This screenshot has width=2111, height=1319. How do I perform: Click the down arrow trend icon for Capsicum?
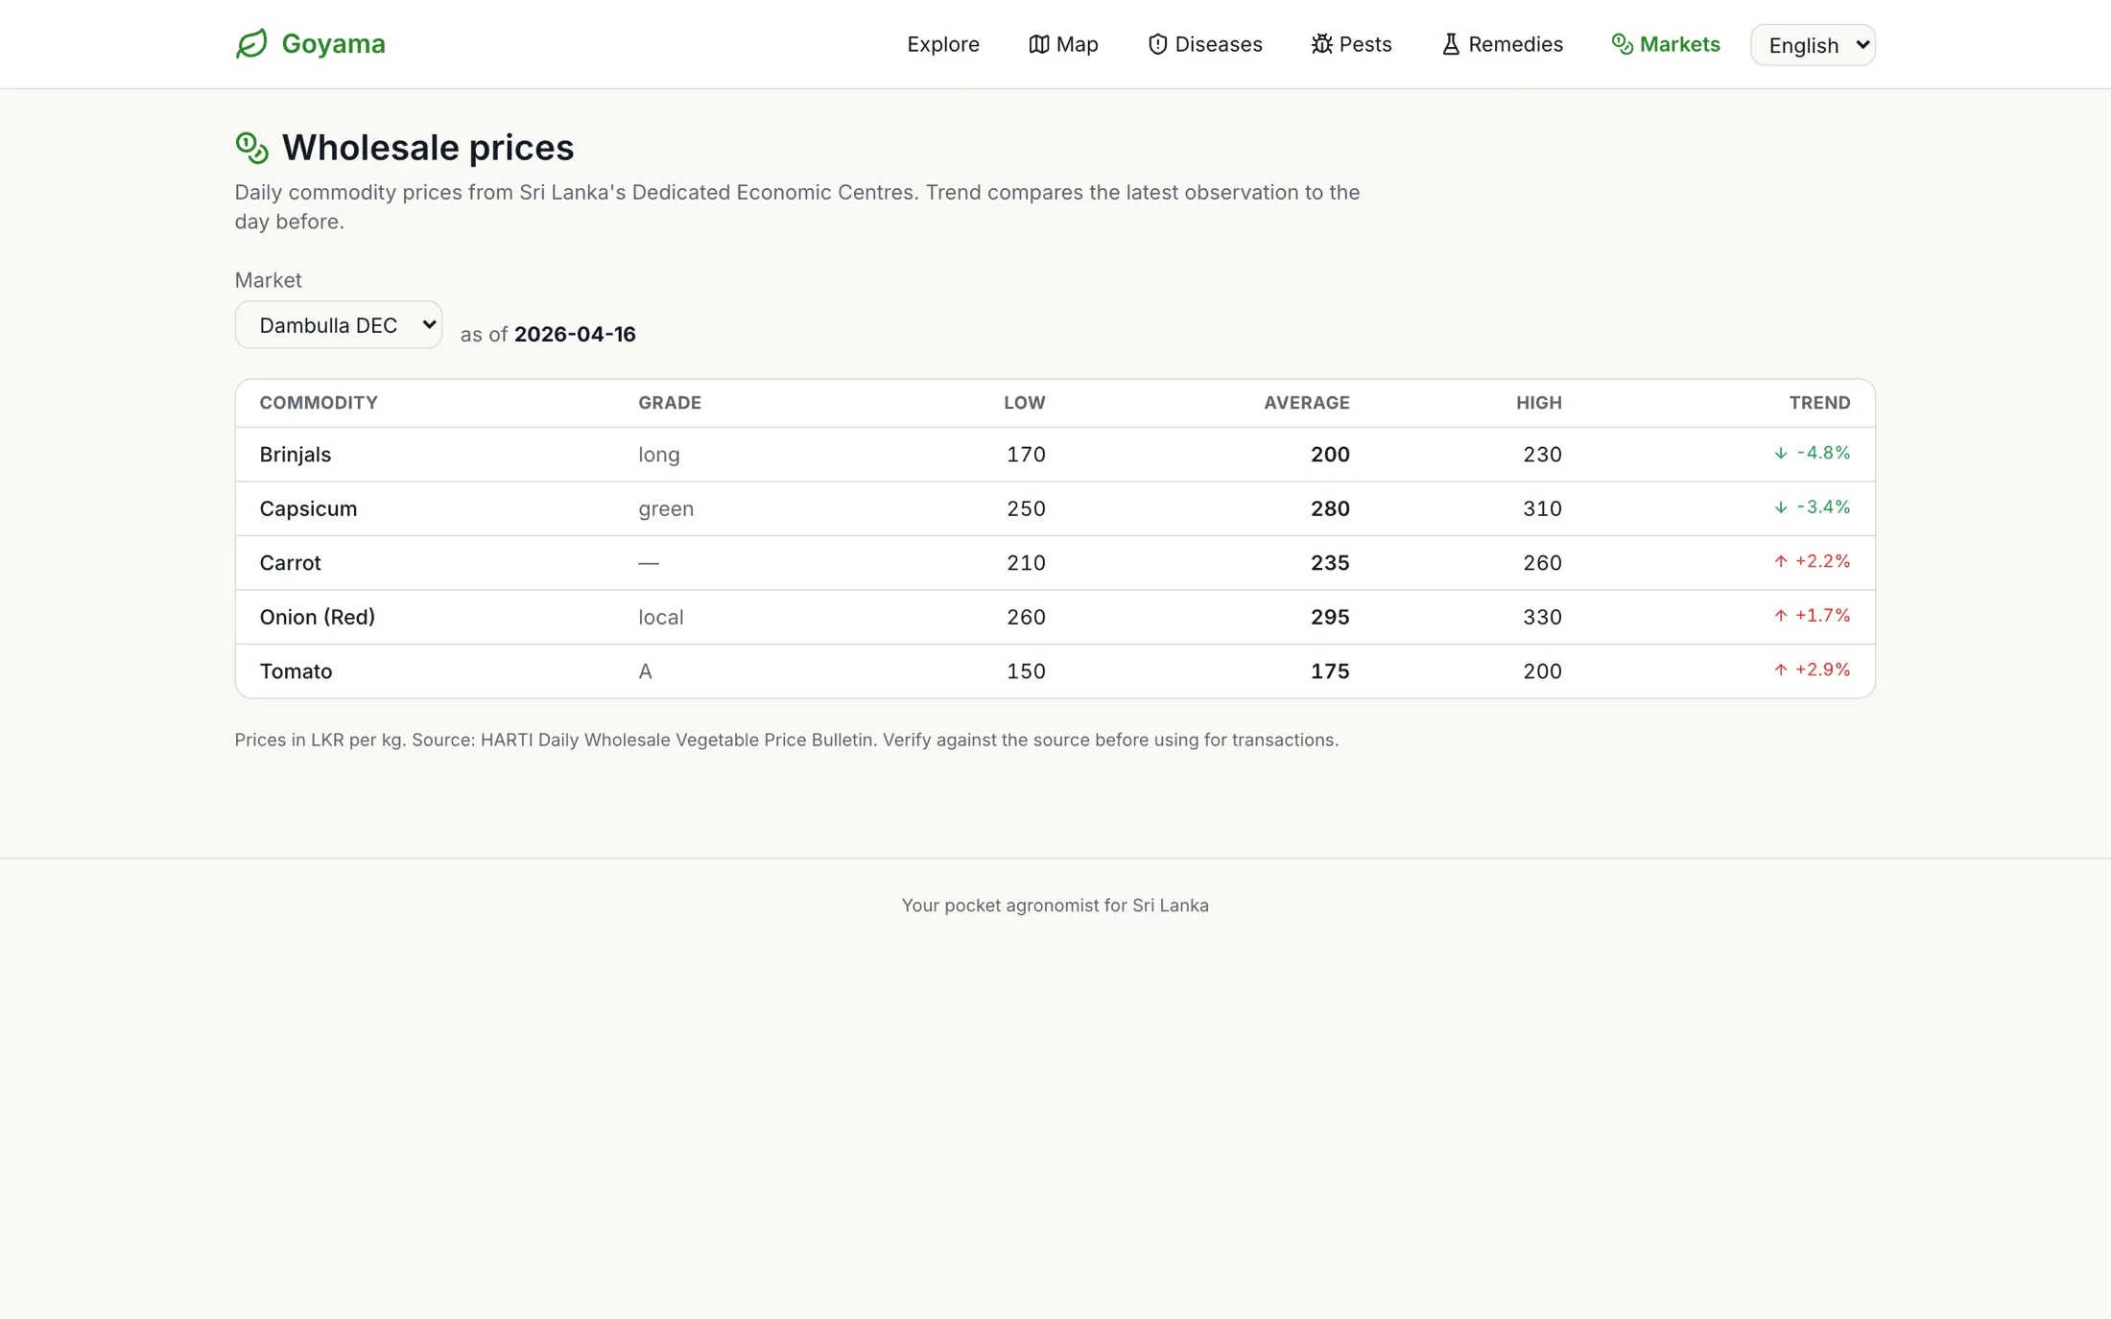(x=1781, y=507)
